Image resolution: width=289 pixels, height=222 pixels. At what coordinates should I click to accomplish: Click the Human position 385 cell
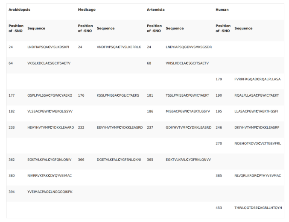(x=220, y=175)
